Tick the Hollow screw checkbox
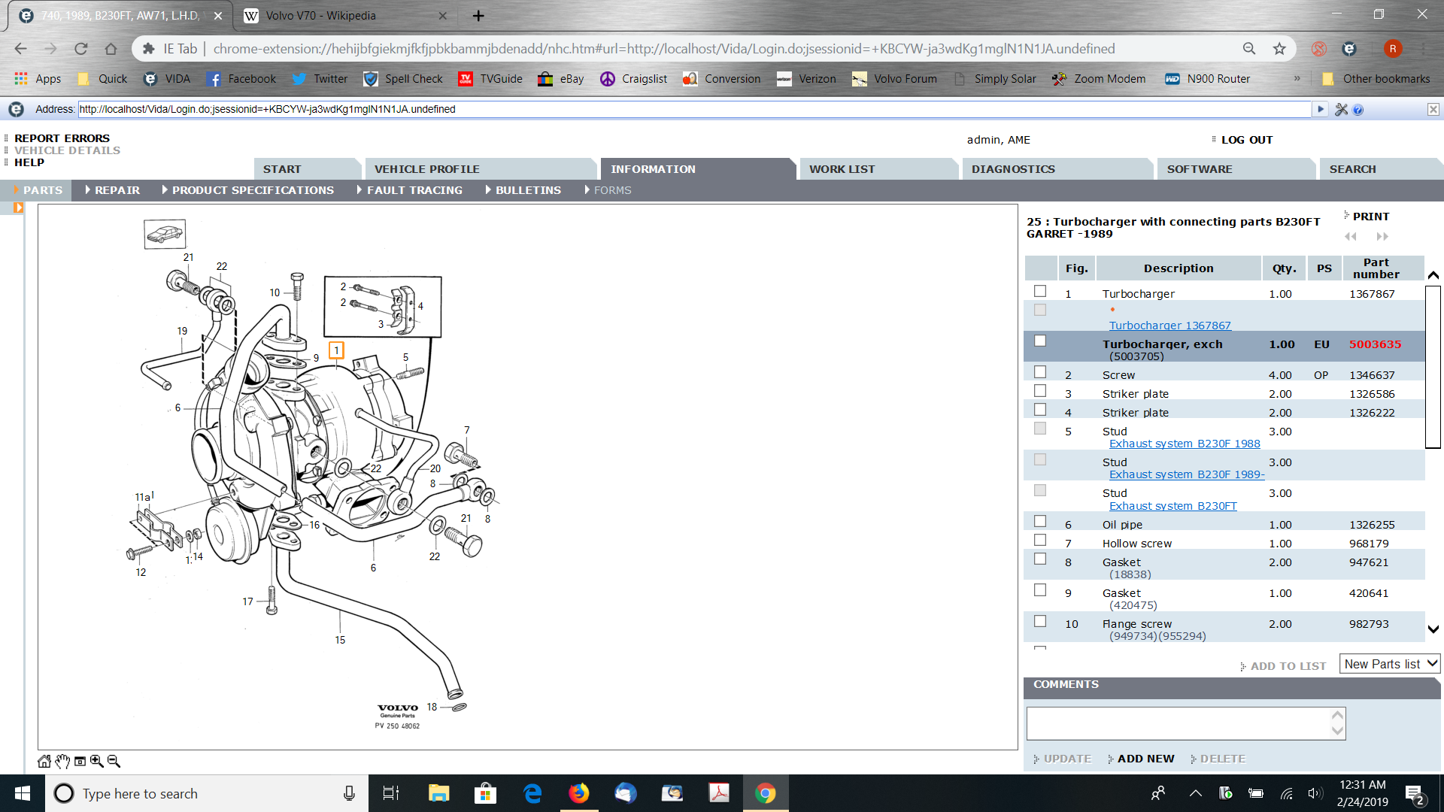Viewport: 1444px width, 812px height. point(1040,541)
